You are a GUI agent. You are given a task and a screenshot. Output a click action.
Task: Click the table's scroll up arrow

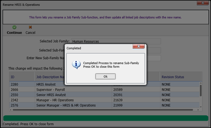[x=201, y=83]
